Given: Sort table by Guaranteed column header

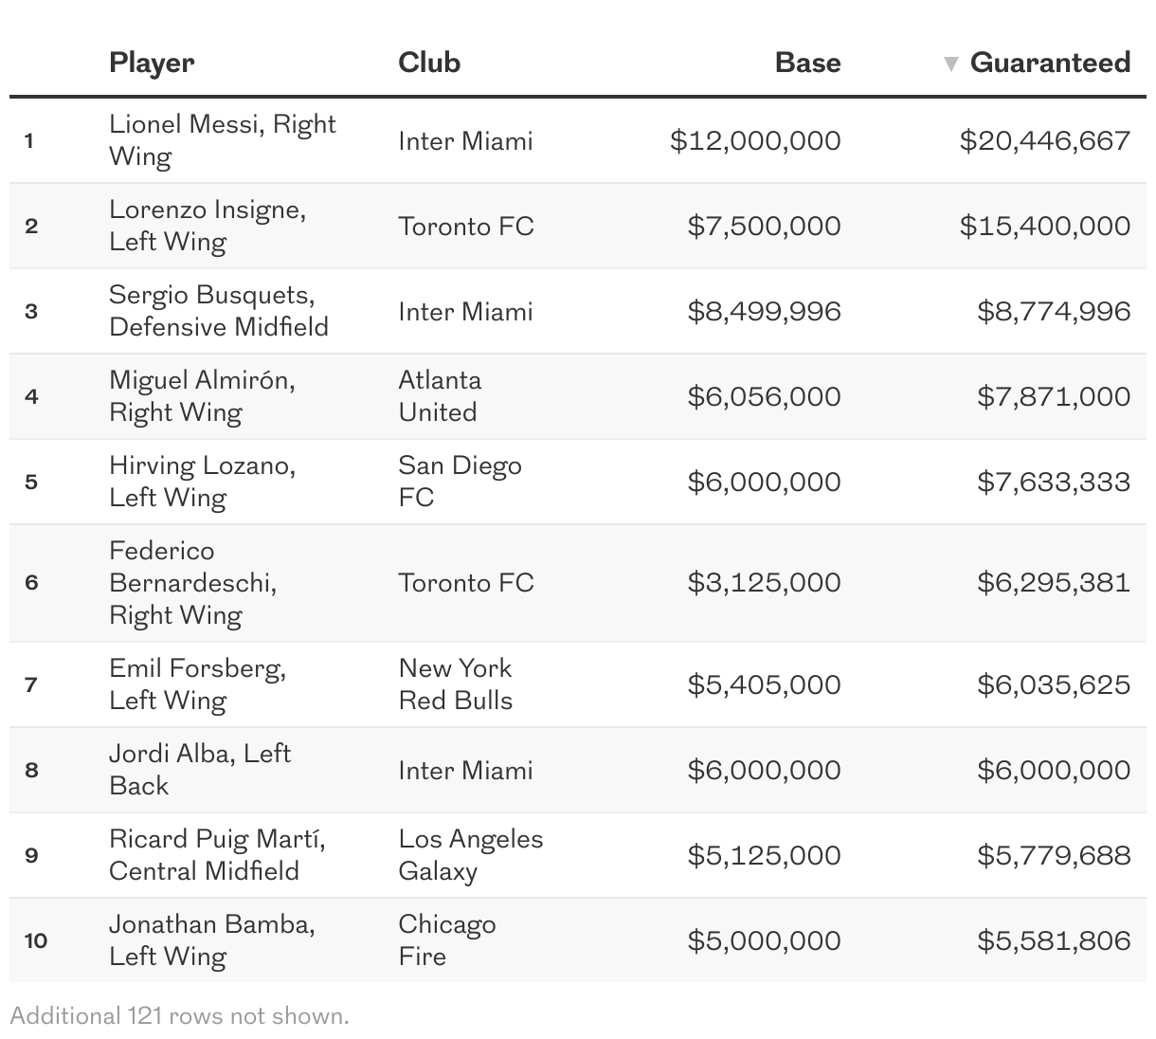Looking at the screenshot, I should click(1050, 63).
